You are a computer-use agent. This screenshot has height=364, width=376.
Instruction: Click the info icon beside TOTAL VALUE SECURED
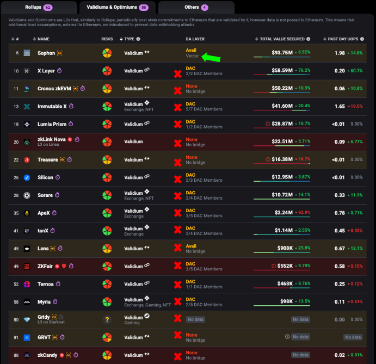309,39
